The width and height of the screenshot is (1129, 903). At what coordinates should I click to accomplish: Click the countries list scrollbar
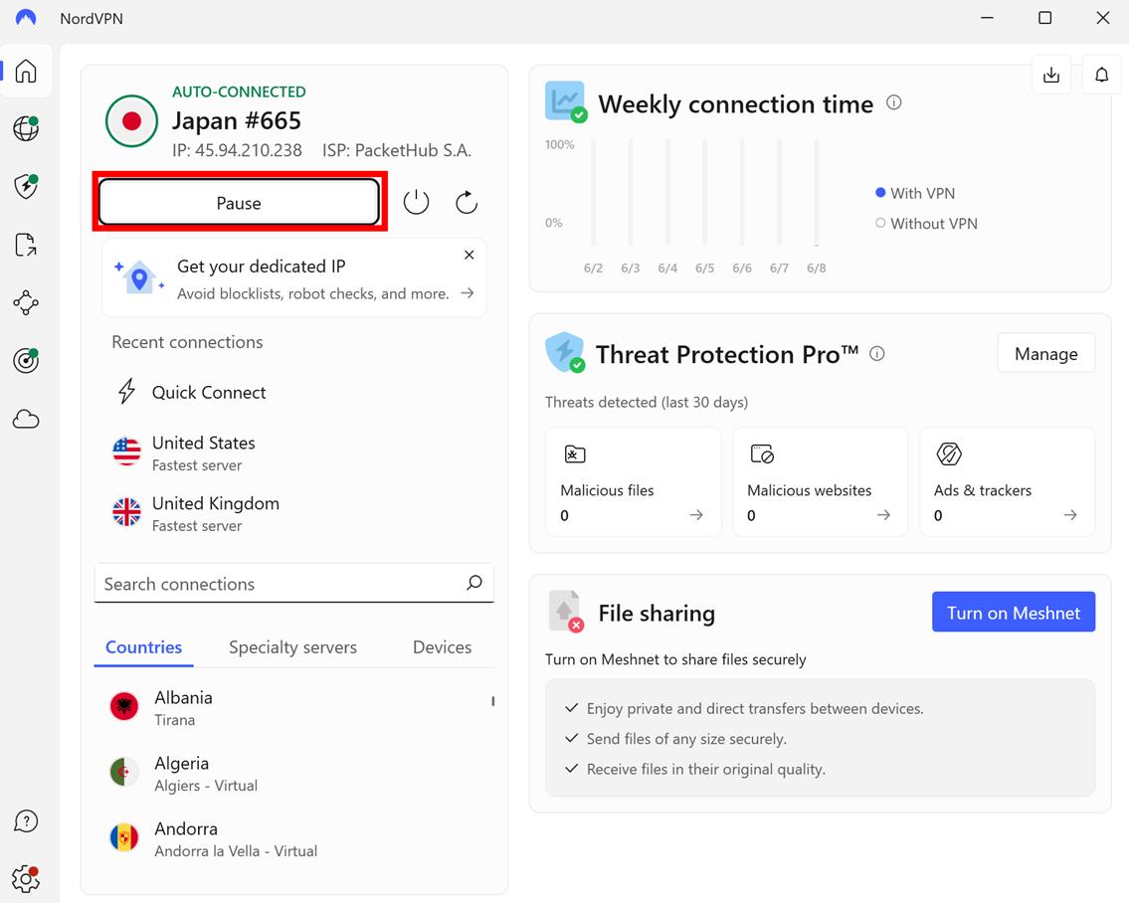click(x=492, y=701)
